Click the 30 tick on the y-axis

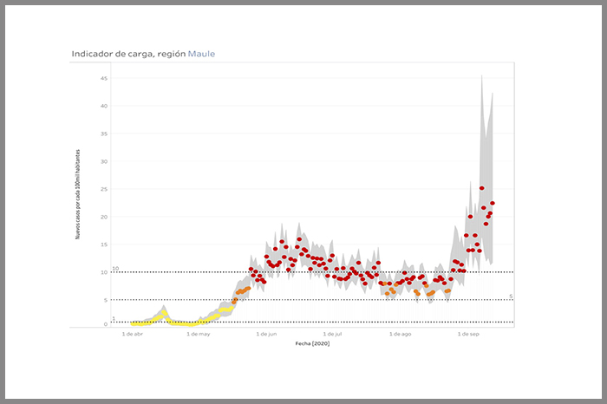coord(104,161)
